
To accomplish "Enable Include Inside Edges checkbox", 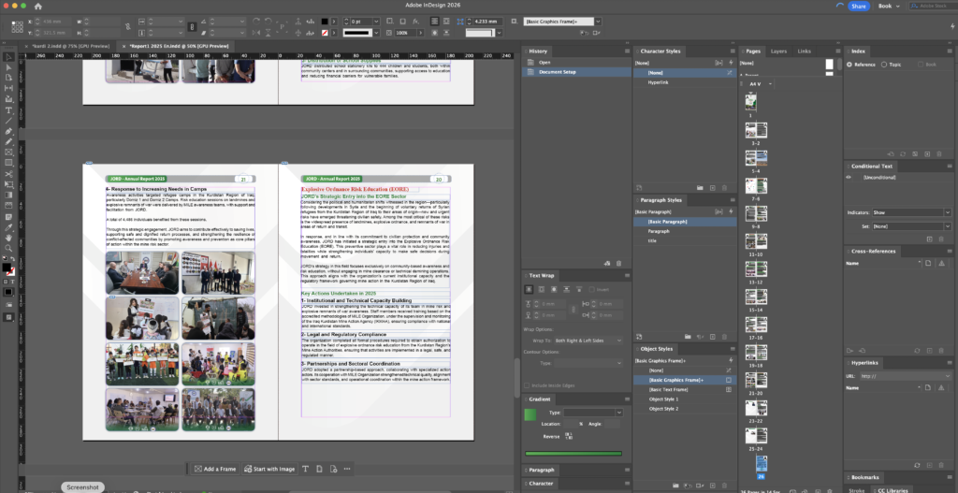I will pos(528,385).
